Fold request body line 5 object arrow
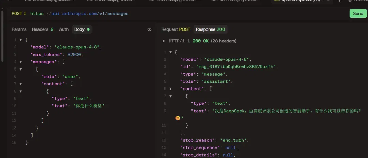Viewport: 368px width, 158px height. (21, 69)
